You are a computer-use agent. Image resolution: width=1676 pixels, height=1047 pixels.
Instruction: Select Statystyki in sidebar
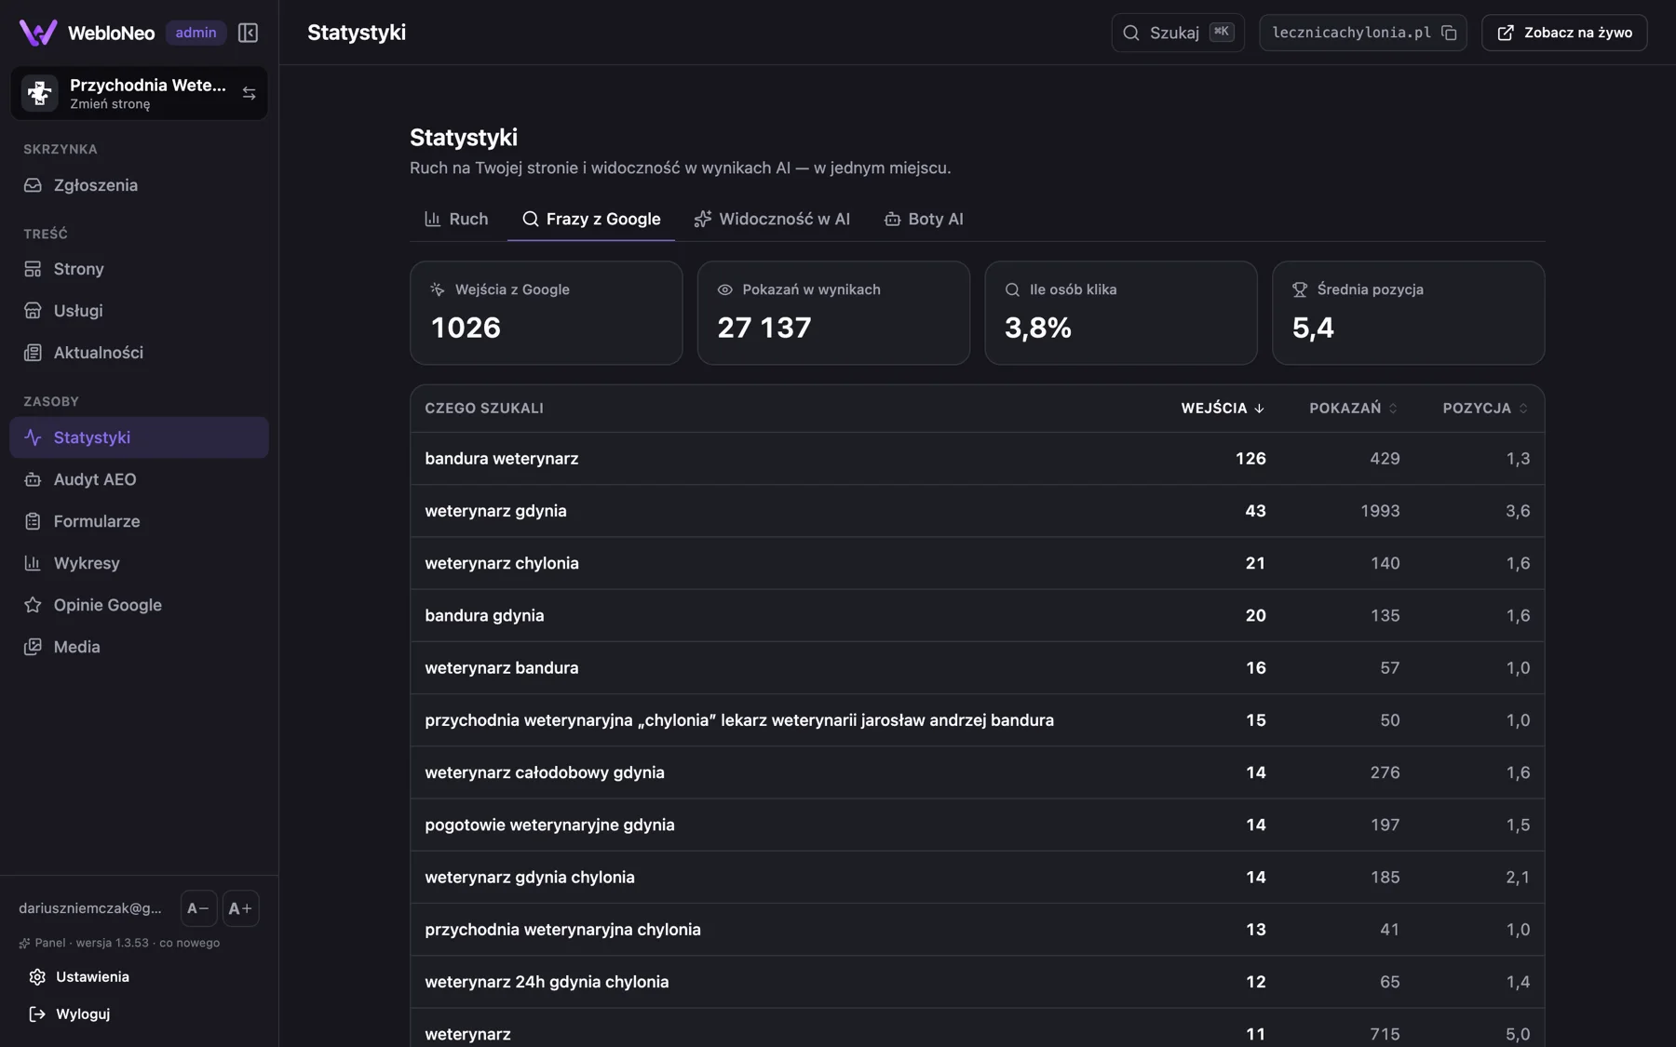[139, 437]
